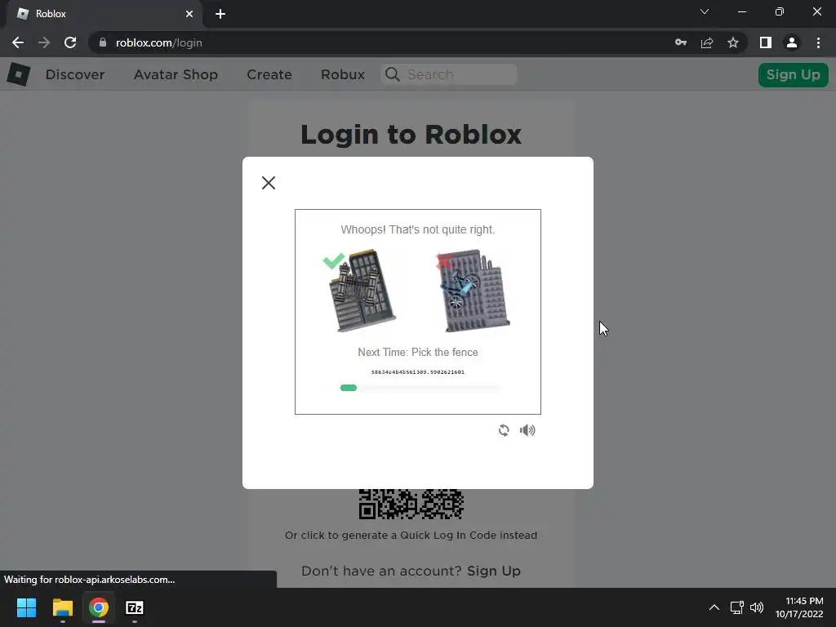Click the green captcha progress bar

349,388
